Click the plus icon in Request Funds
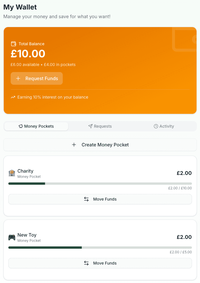This screenshot has height=283, width=200. (18, 78)
